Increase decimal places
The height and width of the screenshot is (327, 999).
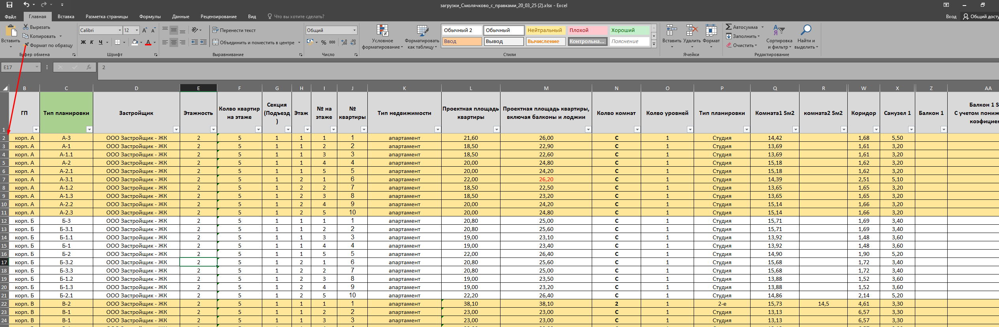tap(344, 42)
